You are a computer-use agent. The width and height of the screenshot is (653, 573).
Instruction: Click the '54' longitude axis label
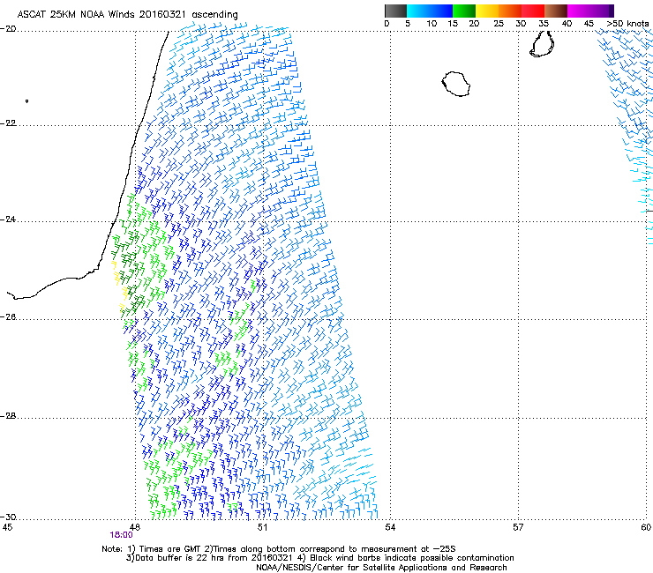(390, 527)
